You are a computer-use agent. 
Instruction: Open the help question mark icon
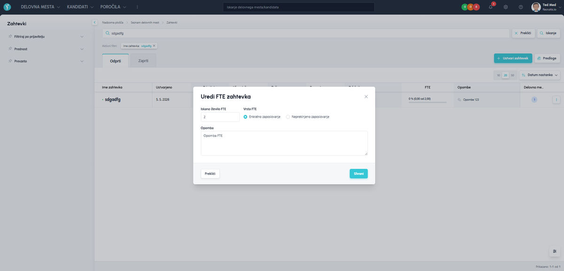(521, 7)
